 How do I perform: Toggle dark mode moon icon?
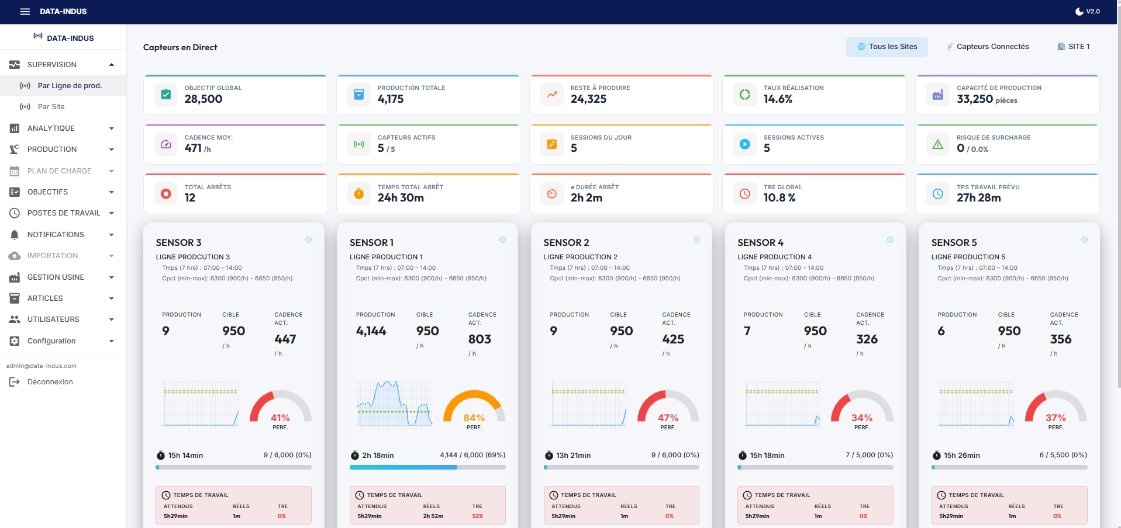[1079, 12]
